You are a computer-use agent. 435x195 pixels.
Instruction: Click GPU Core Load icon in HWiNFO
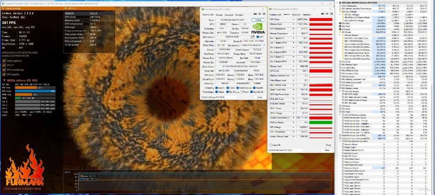tap(340, 77)
